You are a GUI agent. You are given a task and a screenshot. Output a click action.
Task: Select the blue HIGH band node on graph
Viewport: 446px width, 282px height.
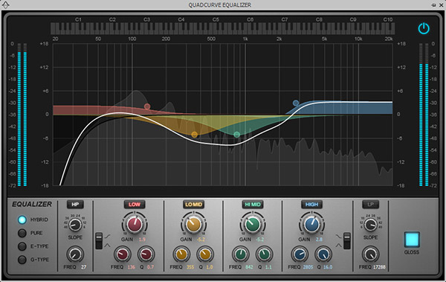[x=296, y=103]
